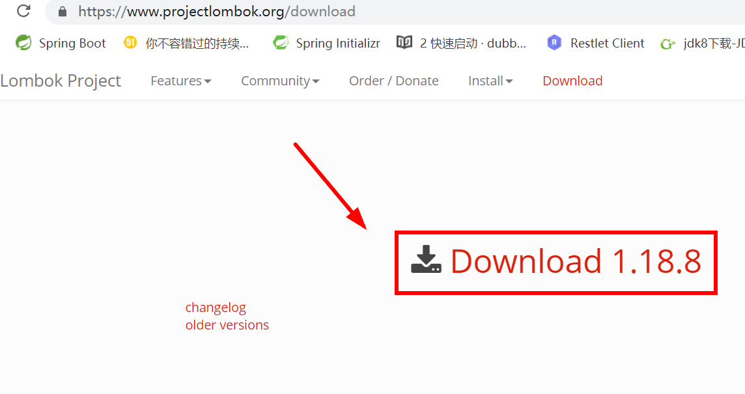Image resolution: width=745 pixels, height=394 pixels.
Task: Open the Order / Donate page
Action: point(393,81)
